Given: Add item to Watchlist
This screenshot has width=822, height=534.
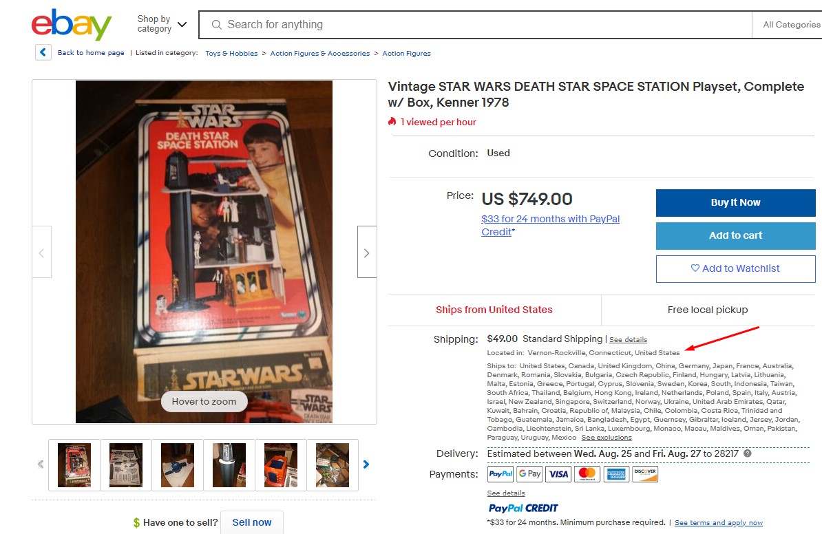Looking at the screenshot, I should tap(735, 269).
